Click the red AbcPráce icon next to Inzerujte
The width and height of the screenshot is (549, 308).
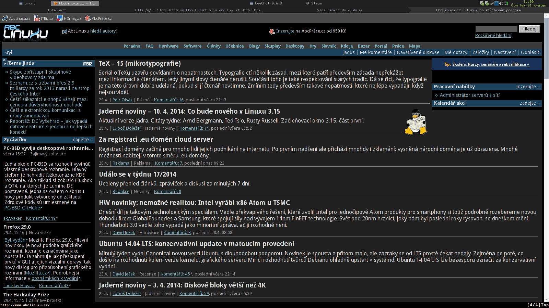272,31
